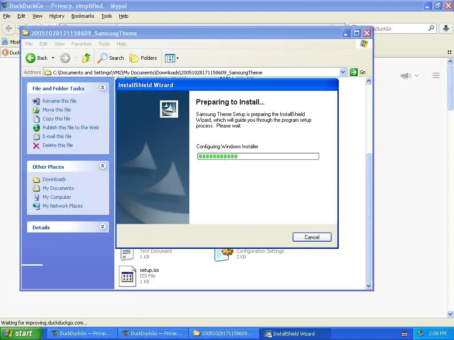Click Explorer file list scroll down arrow
454x340 pixels.
[x=368, y=286]
